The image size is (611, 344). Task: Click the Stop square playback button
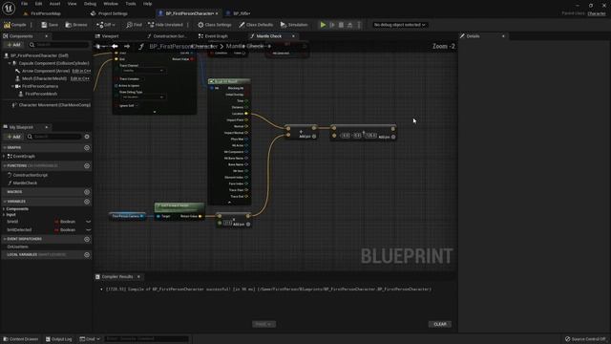tap(342, 25)
